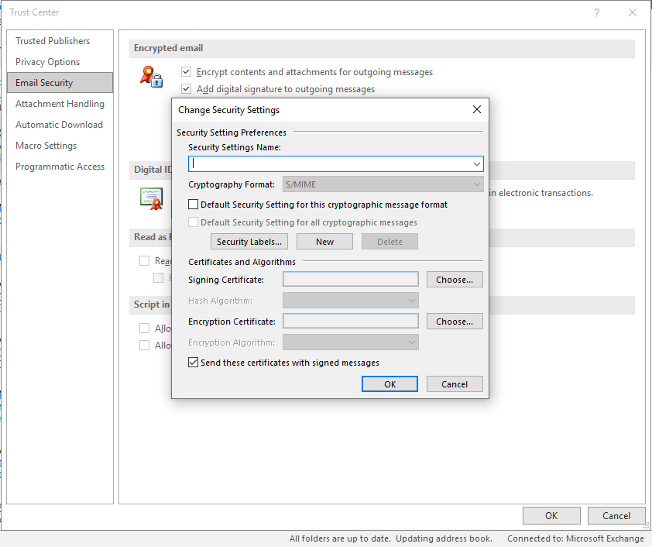Click Cancel in the Trust Center window
The height and width of the screenshot is (547, 652).
coord(616,516)
